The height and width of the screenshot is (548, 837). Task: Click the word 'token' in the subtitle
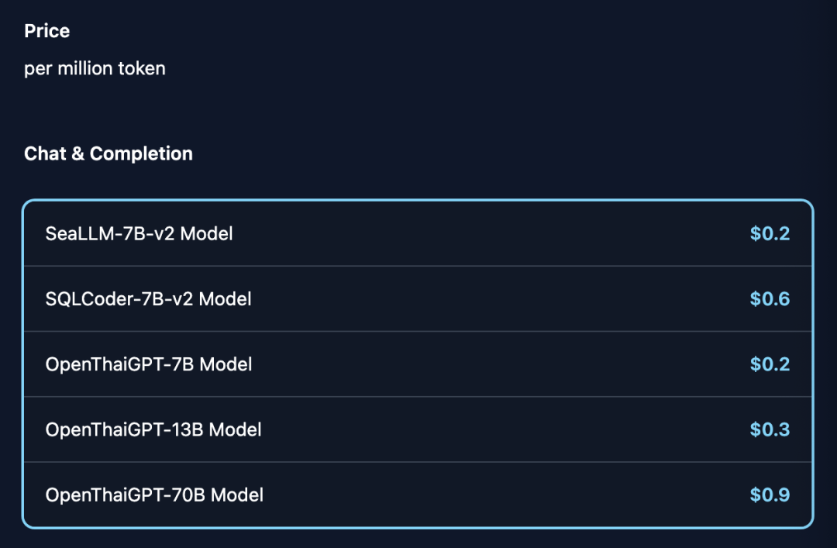tap(142, 68)
